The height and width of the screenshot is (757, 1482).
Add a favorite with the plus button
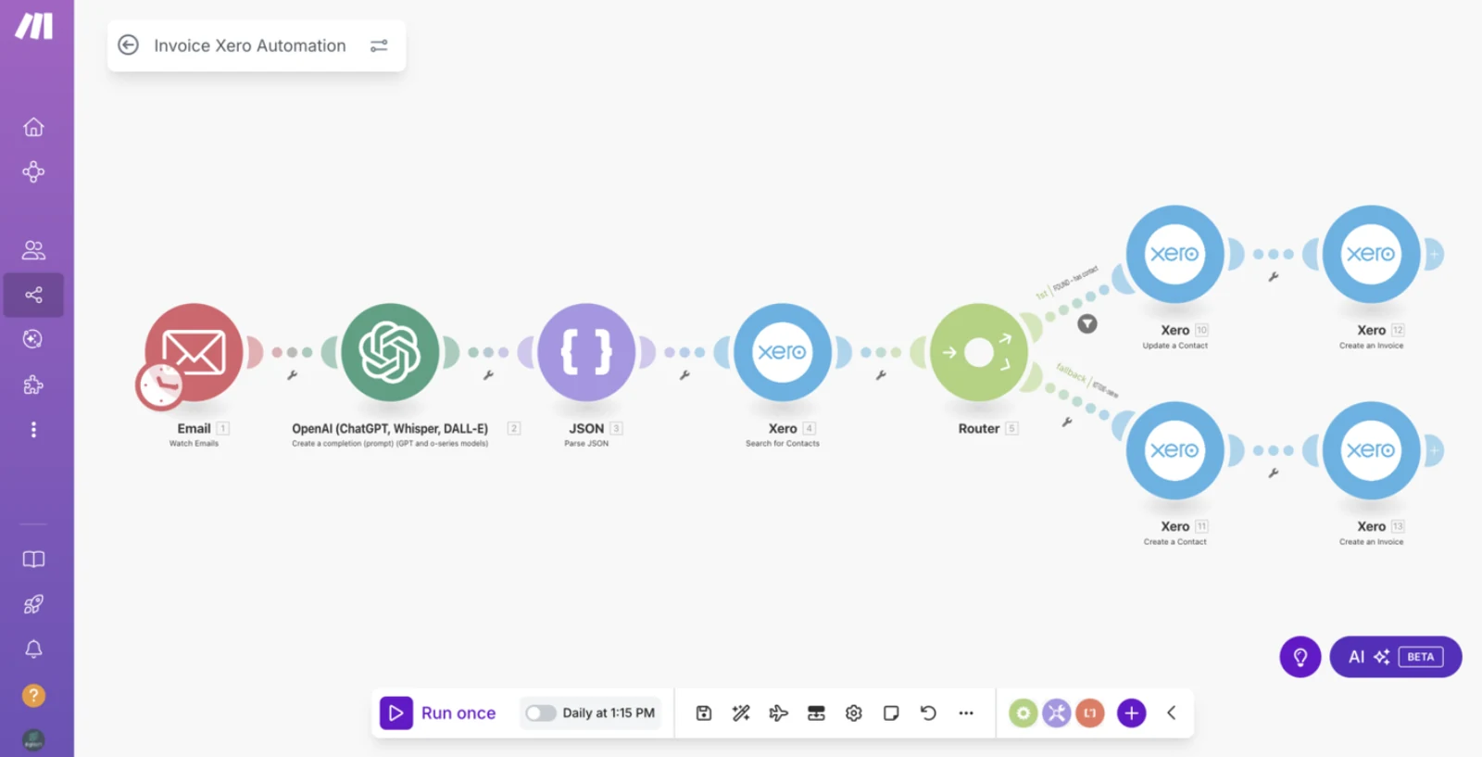coord(1131,713)
